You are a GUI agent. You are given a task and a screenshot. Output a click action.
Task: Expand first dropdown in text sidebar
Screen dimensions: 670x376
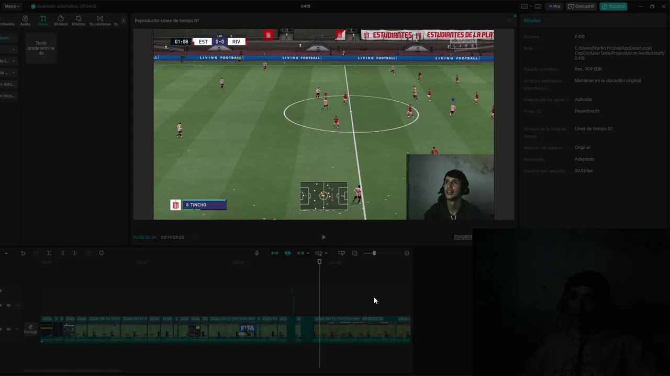[14, 49]
